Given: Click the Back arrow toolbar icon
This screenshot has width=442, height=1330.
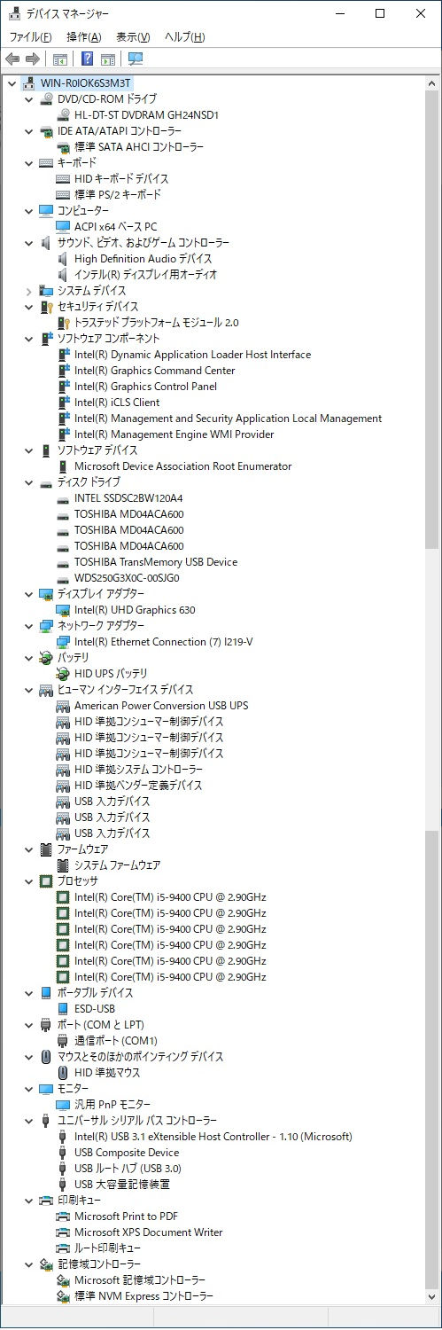Looking at the screenshot, I should coord(12,59).
